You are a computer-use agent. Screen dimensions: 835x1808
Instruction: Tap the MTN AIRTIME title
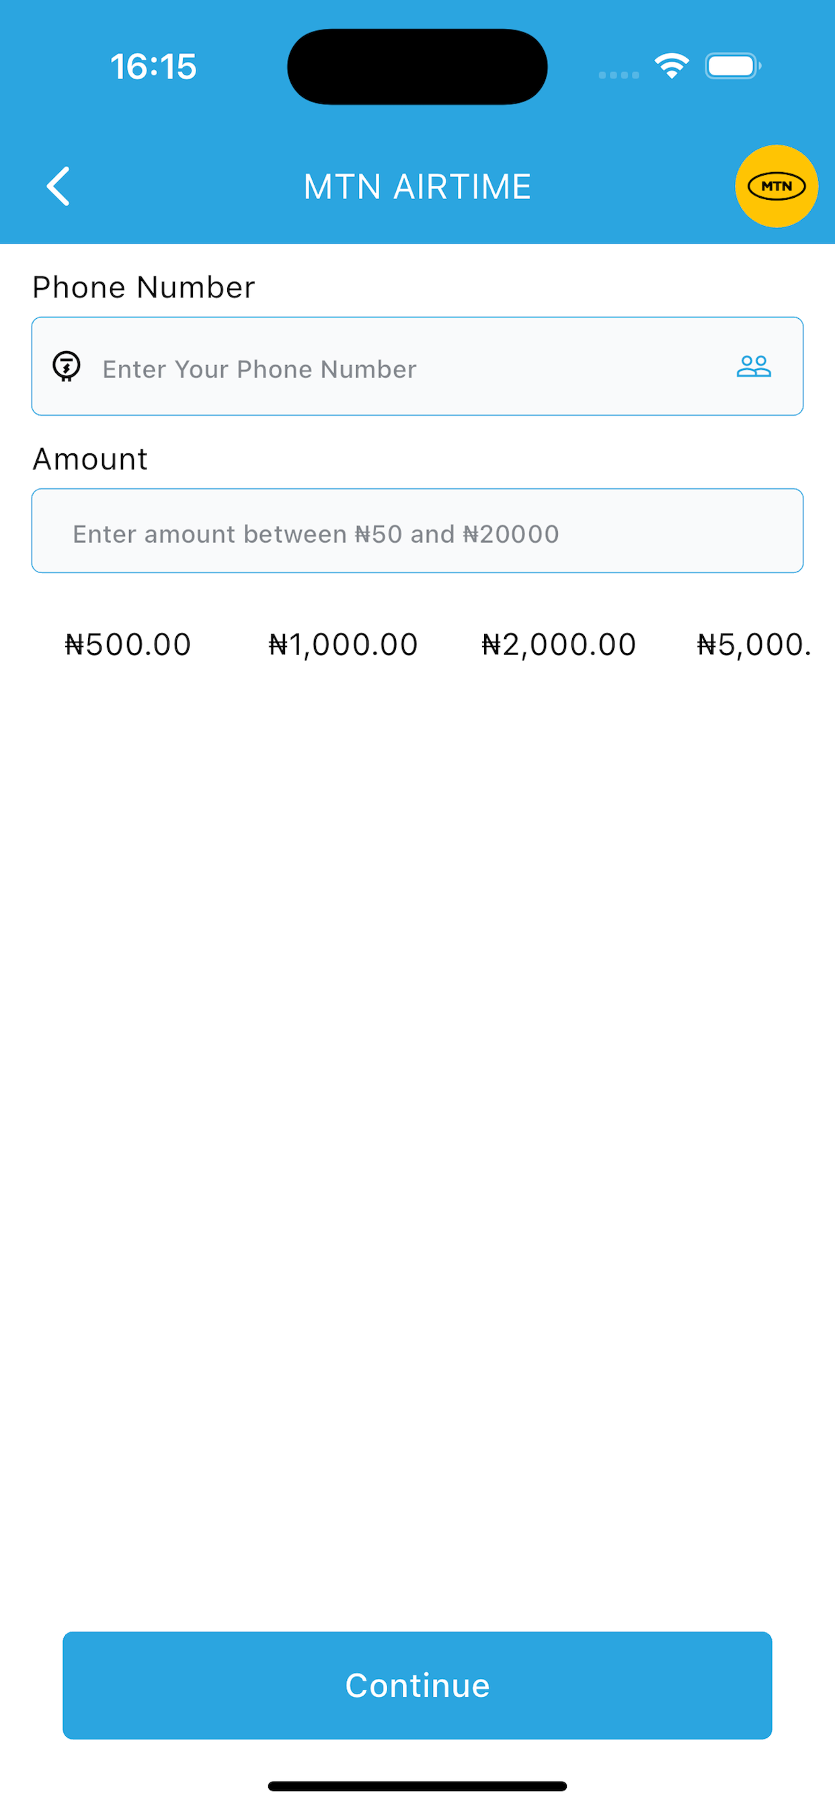(x=417, y=187)
